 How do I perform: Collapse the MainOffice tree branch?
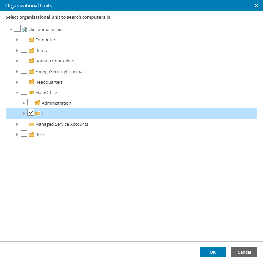pyautogui.click(x=17, y=92)
